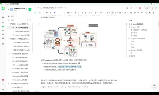Jump to outline item 4. AI Agent

[x=136, y=50]
